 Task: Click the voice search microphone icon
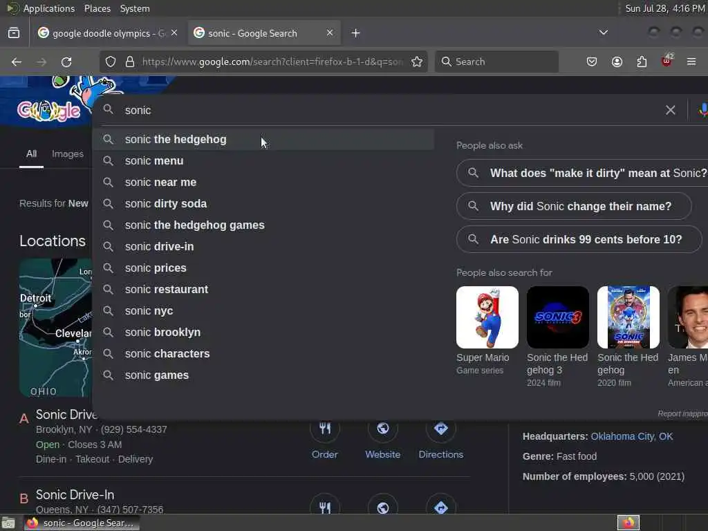click(x=702, y=110)
